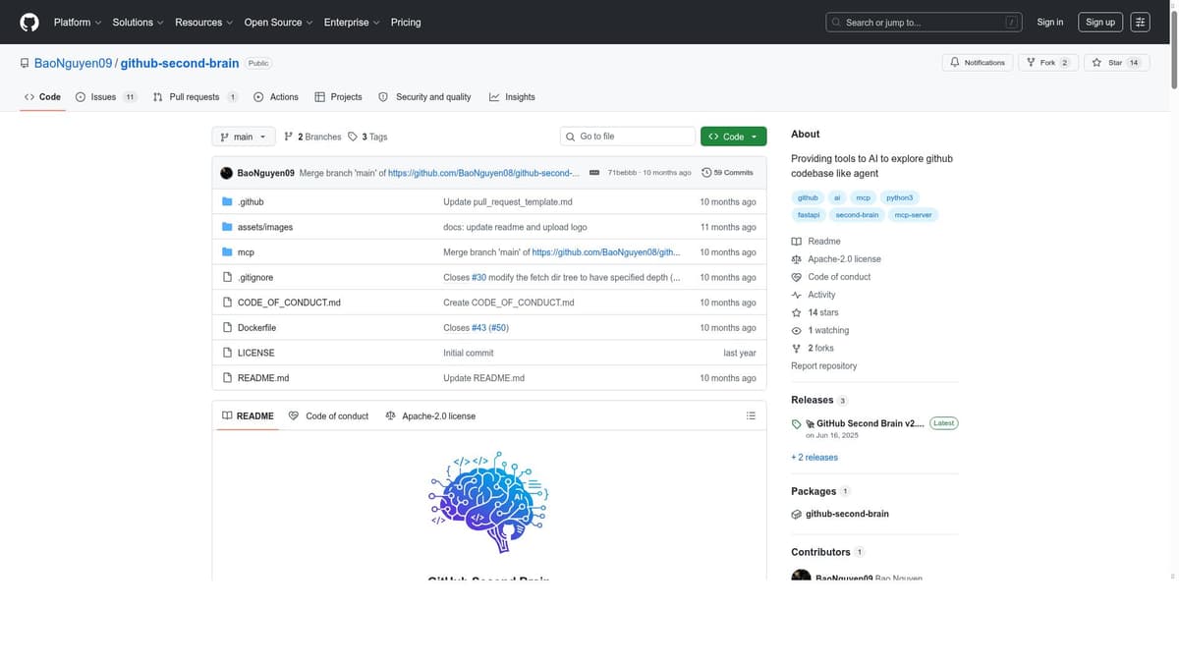Open the README table of contents icon
This screenshot has width=1179, height=663.
pos(750,414)
